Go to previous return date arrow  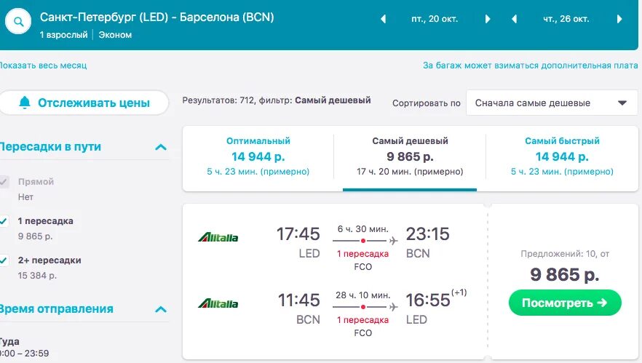click(x=514, y=19)
